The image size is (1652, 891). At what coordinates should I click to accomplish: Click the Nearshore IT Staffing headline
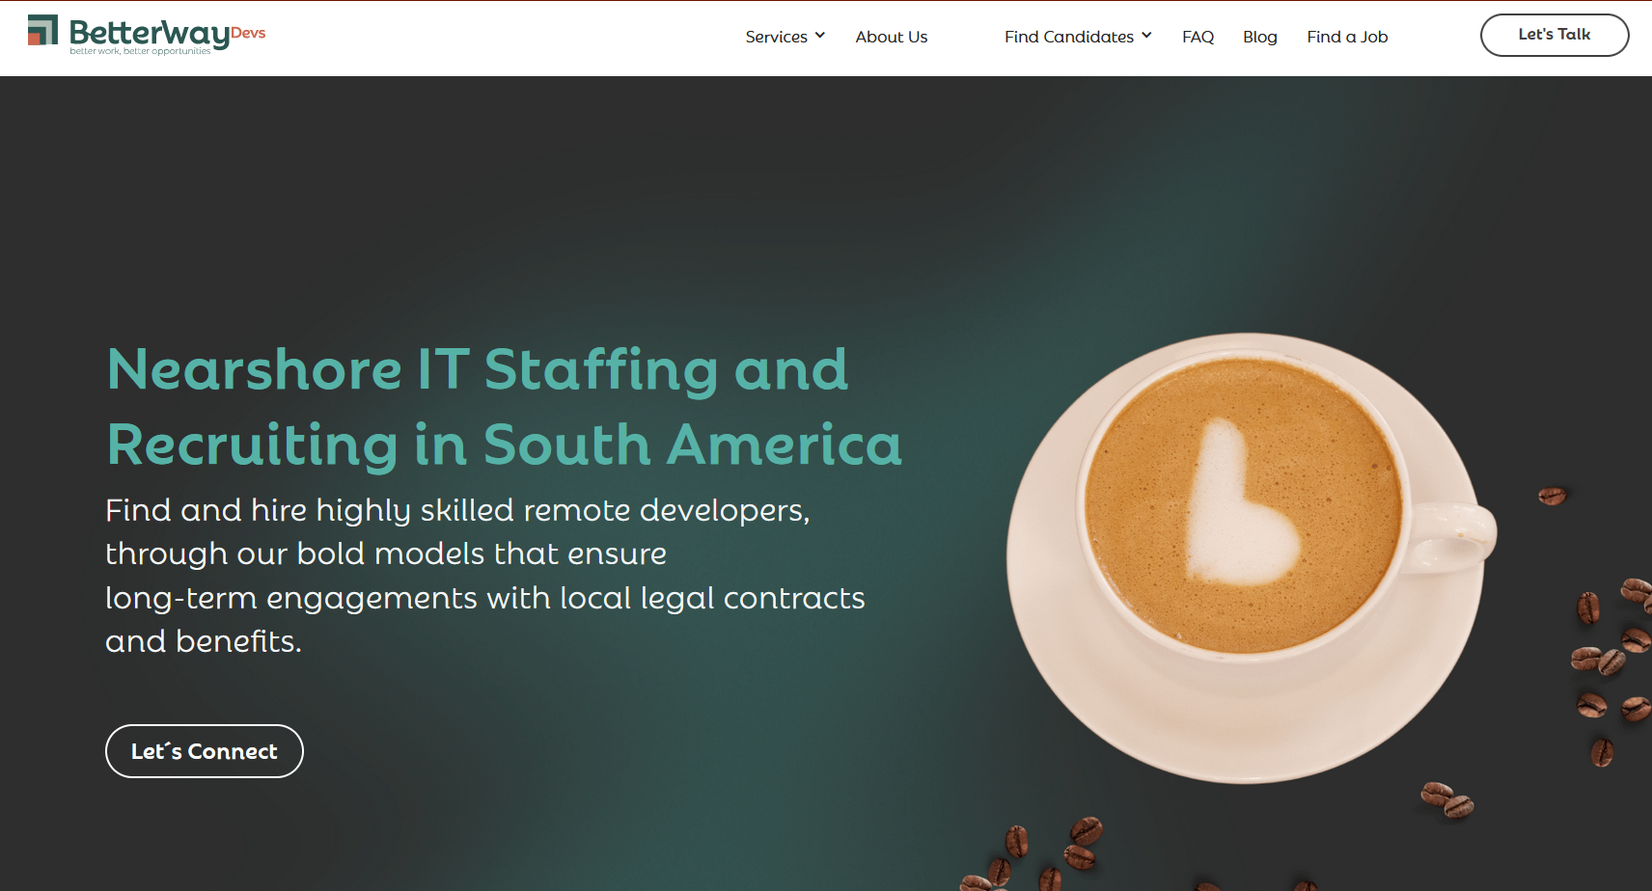(x=504, y=407)
